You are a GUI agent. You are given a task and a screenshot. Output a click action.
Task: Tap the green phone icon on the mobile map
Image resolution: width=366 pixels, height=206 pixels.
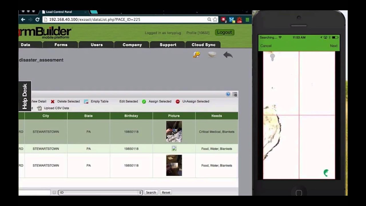(x=326, y=173)
